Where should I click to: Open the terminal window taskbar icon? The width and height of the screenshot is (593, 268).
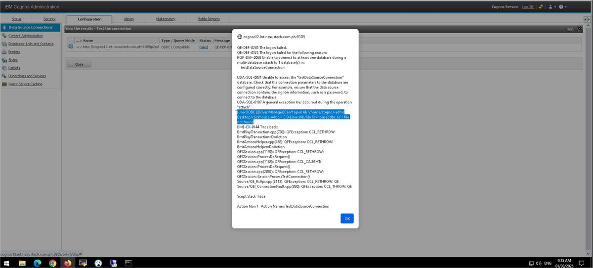pos(128,263)
